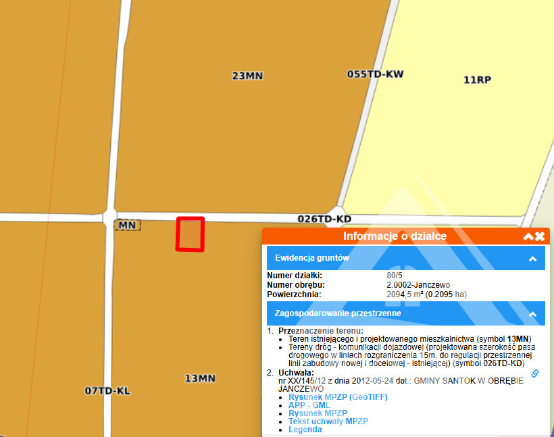Click the 11RP zone label
Viewport: 554px width, 437px height.
(477, 80)
